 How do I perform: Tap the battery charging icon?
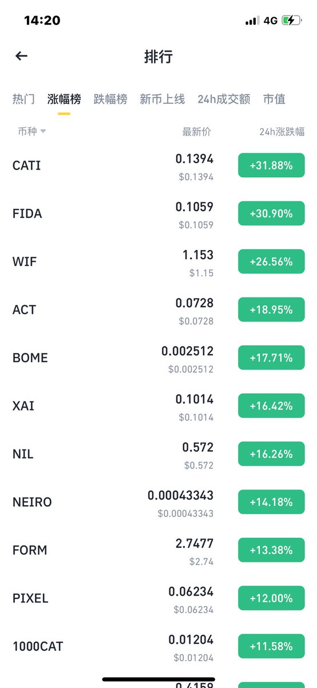291,21
